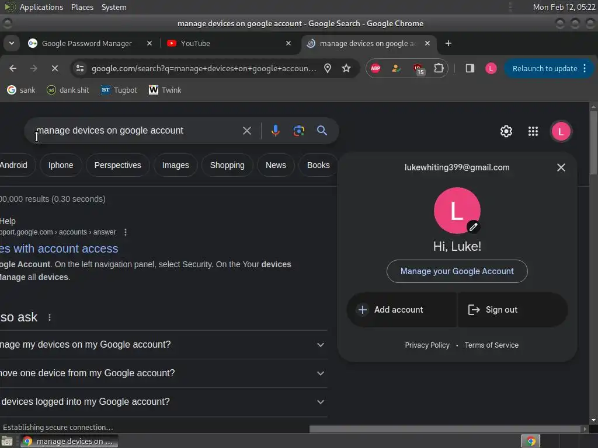Open Chrome three-dot menu beside Relaunch
This screenshot has height=448, width=598.
pos(585,68)
